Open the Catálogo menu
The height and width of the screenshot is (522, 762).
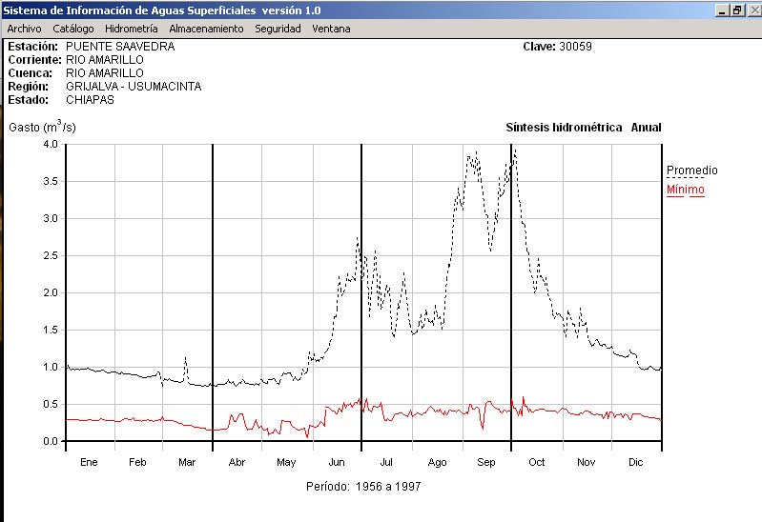point(73,29)
